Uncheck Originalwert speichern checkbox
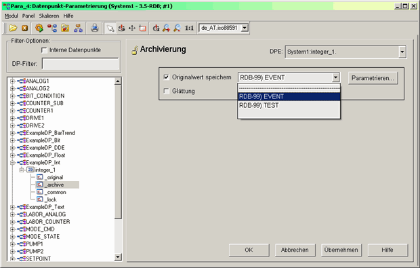This screenshot has width=420, height=268. pyautogui.click(x=167, y=77)
